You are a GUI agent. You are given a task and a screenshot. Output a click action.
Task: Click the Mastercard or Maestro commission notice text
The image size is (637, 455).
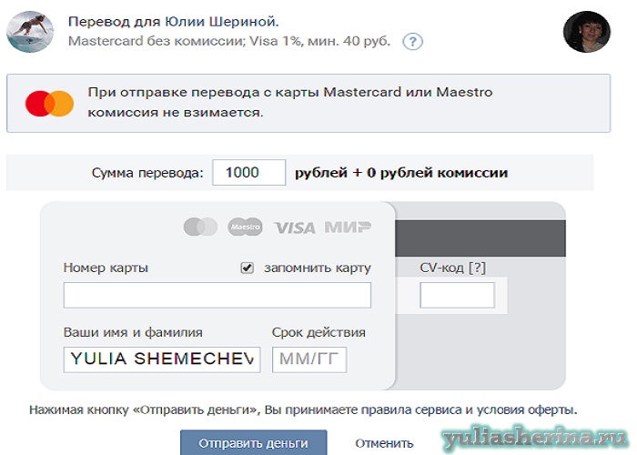pyautogui.click(x=290, y=102)
